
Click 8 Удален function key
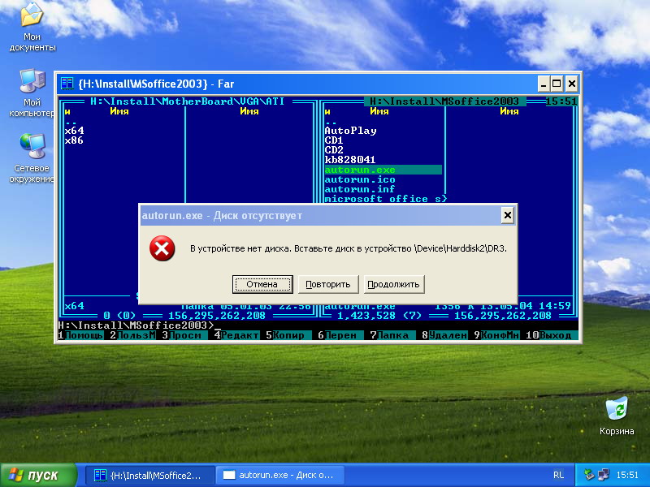pyautogui.click(x=444, y=335)
